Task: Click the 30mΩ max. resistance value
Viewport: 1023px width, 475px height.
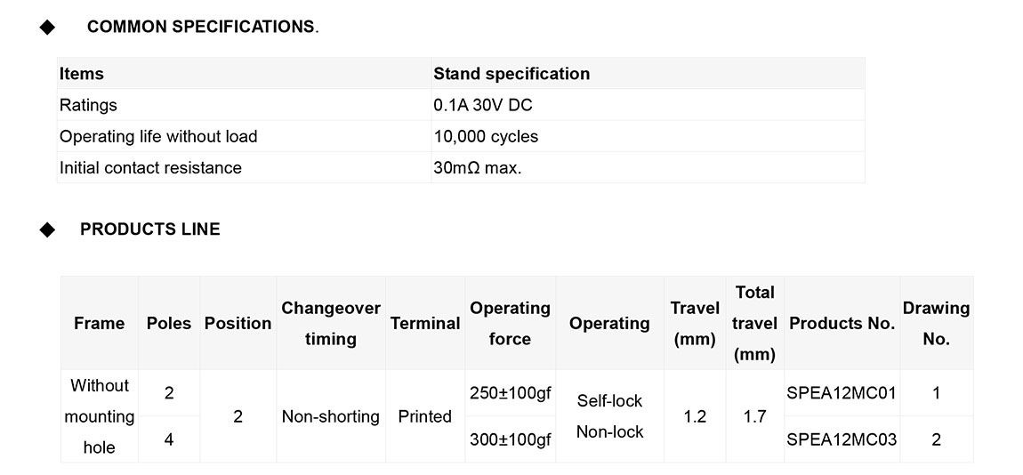Action: pyautogui.click(x=478, y=167)
